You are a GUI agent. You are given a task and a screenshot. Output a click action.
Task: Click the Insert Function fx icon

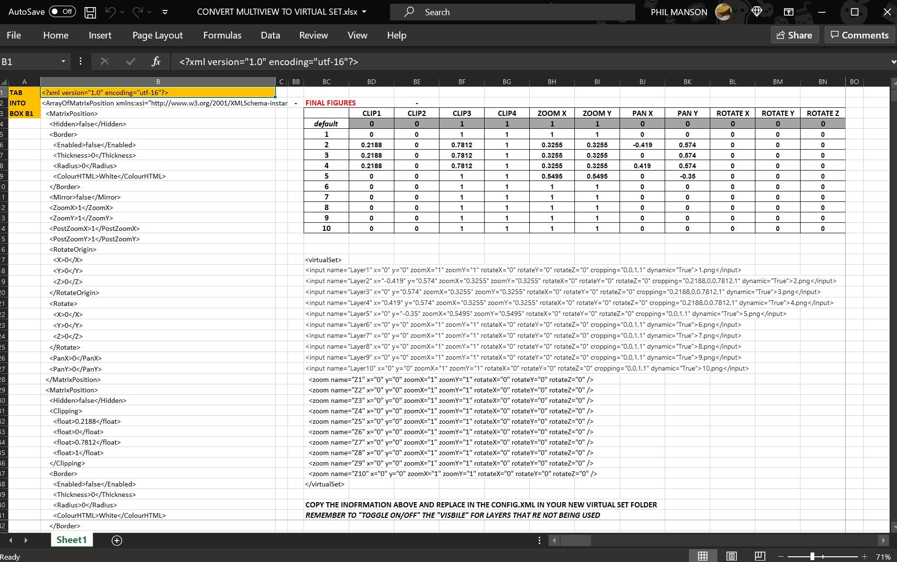point(155,61)
